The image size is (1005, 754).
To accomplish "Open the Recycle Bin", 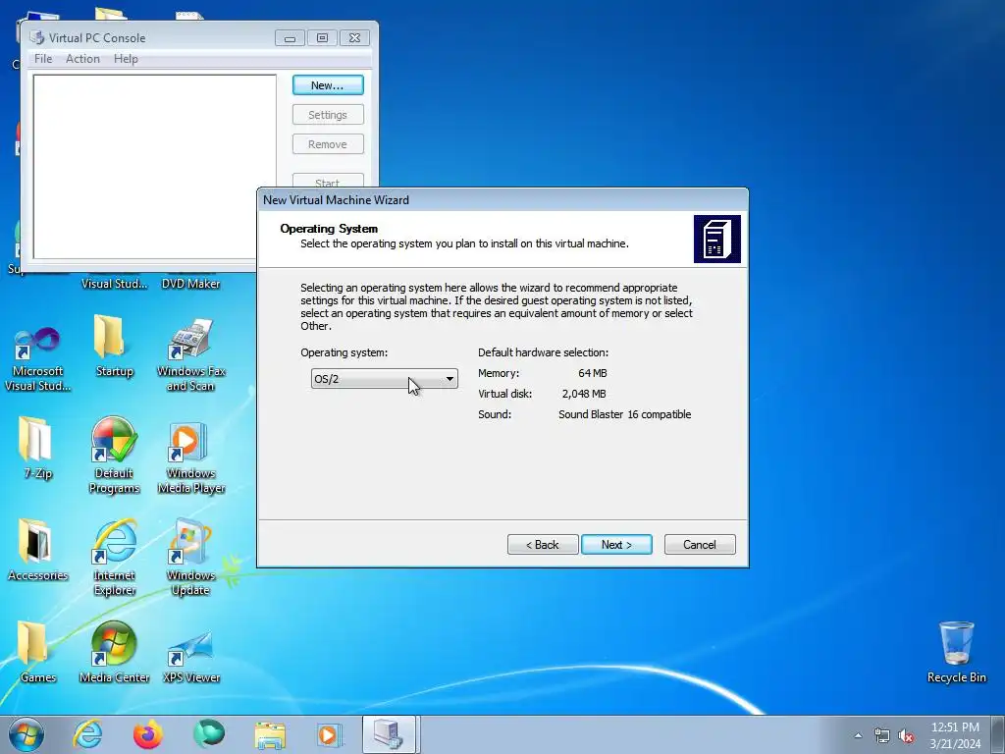I will click(956, 653).
